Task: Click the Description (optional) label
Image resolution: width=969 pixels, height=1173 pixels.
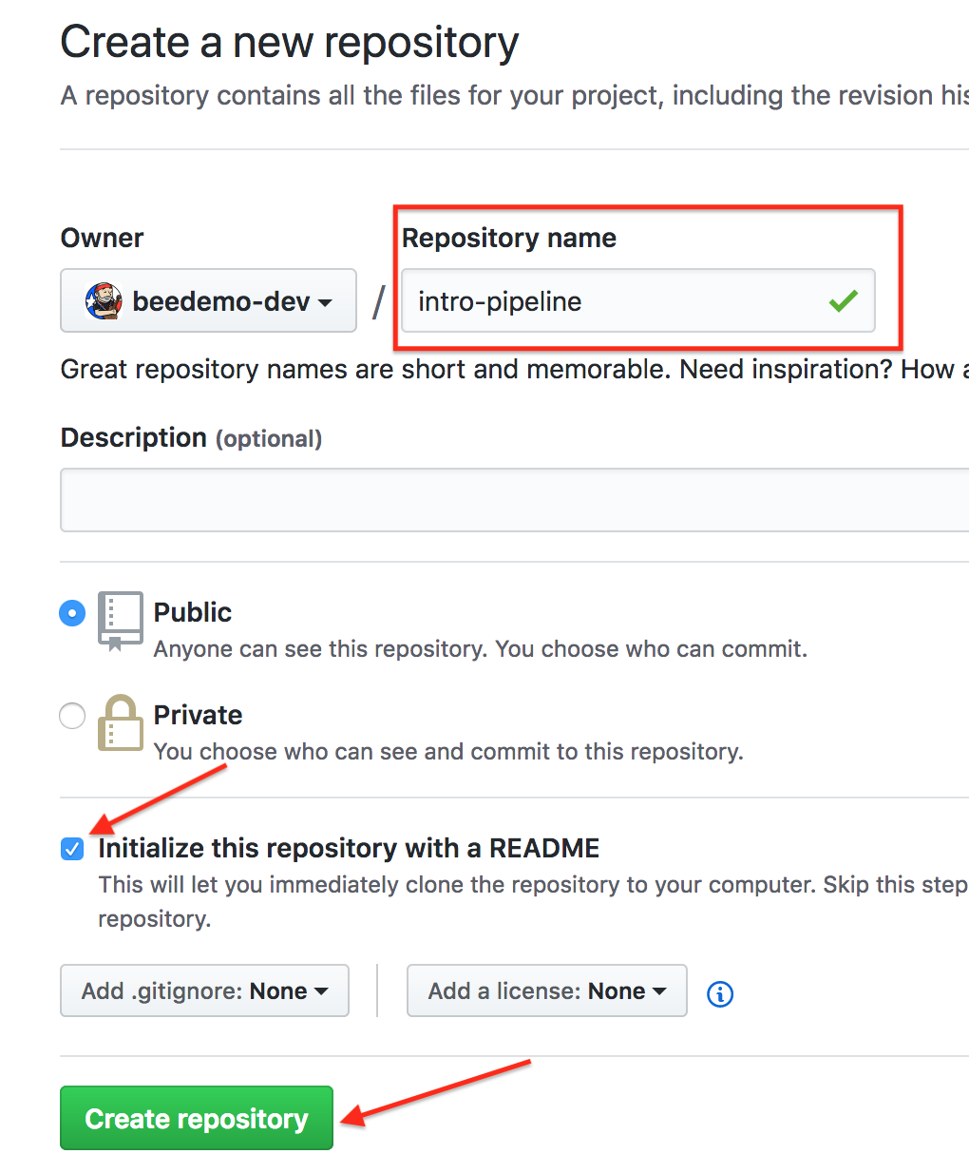Action: point(191,437)
